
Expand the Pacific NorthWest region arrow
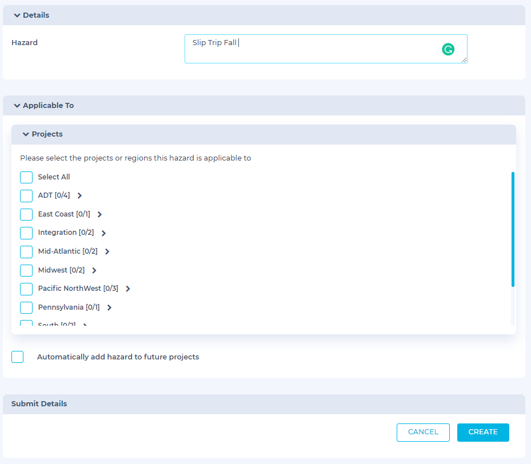point(128,289)
